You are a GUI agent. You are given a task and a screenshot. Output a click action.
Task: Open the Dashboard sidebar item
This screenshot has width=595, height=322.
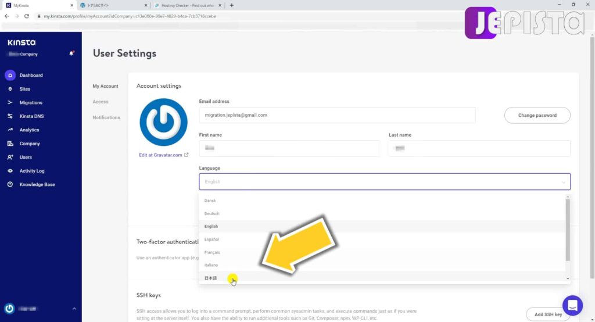coord(31,75)
